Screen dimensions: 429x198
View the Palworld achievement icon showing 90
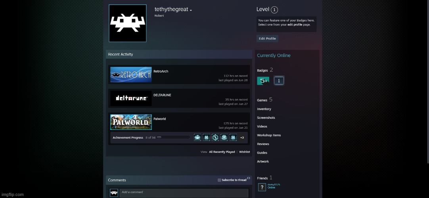click(206, 137)
